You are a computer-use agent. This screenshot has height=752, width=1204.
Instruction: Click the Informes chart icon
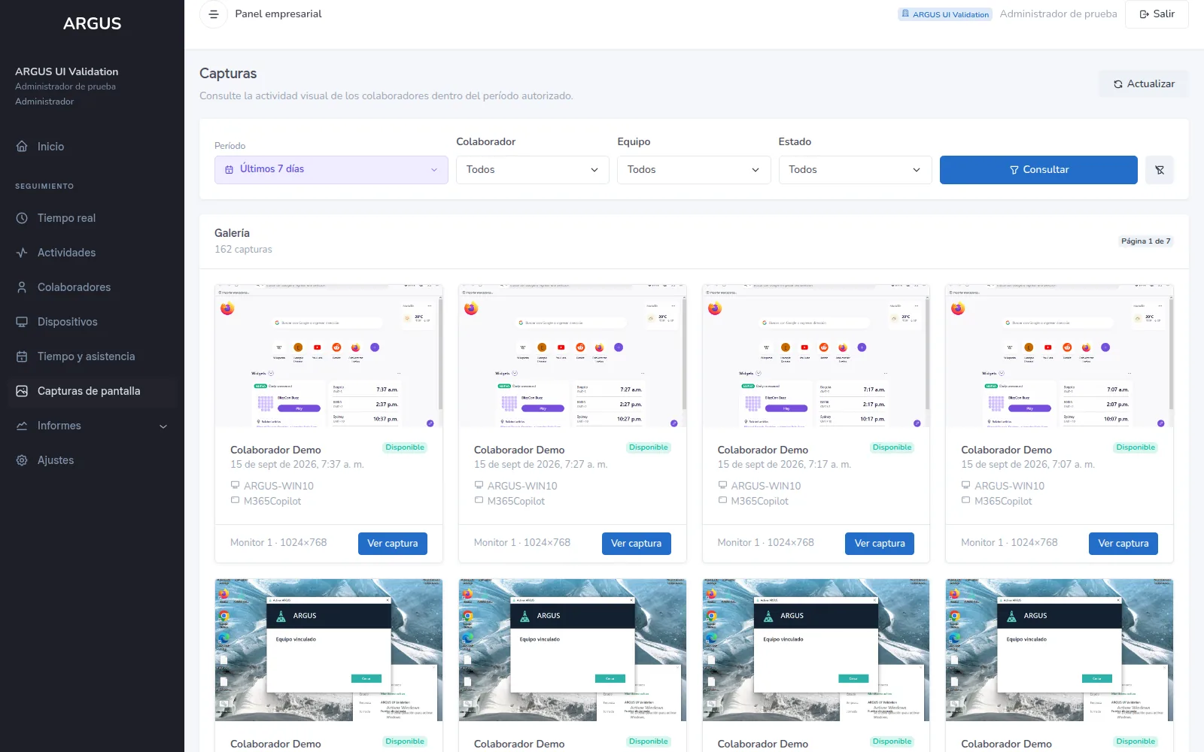tap(22, 426)
